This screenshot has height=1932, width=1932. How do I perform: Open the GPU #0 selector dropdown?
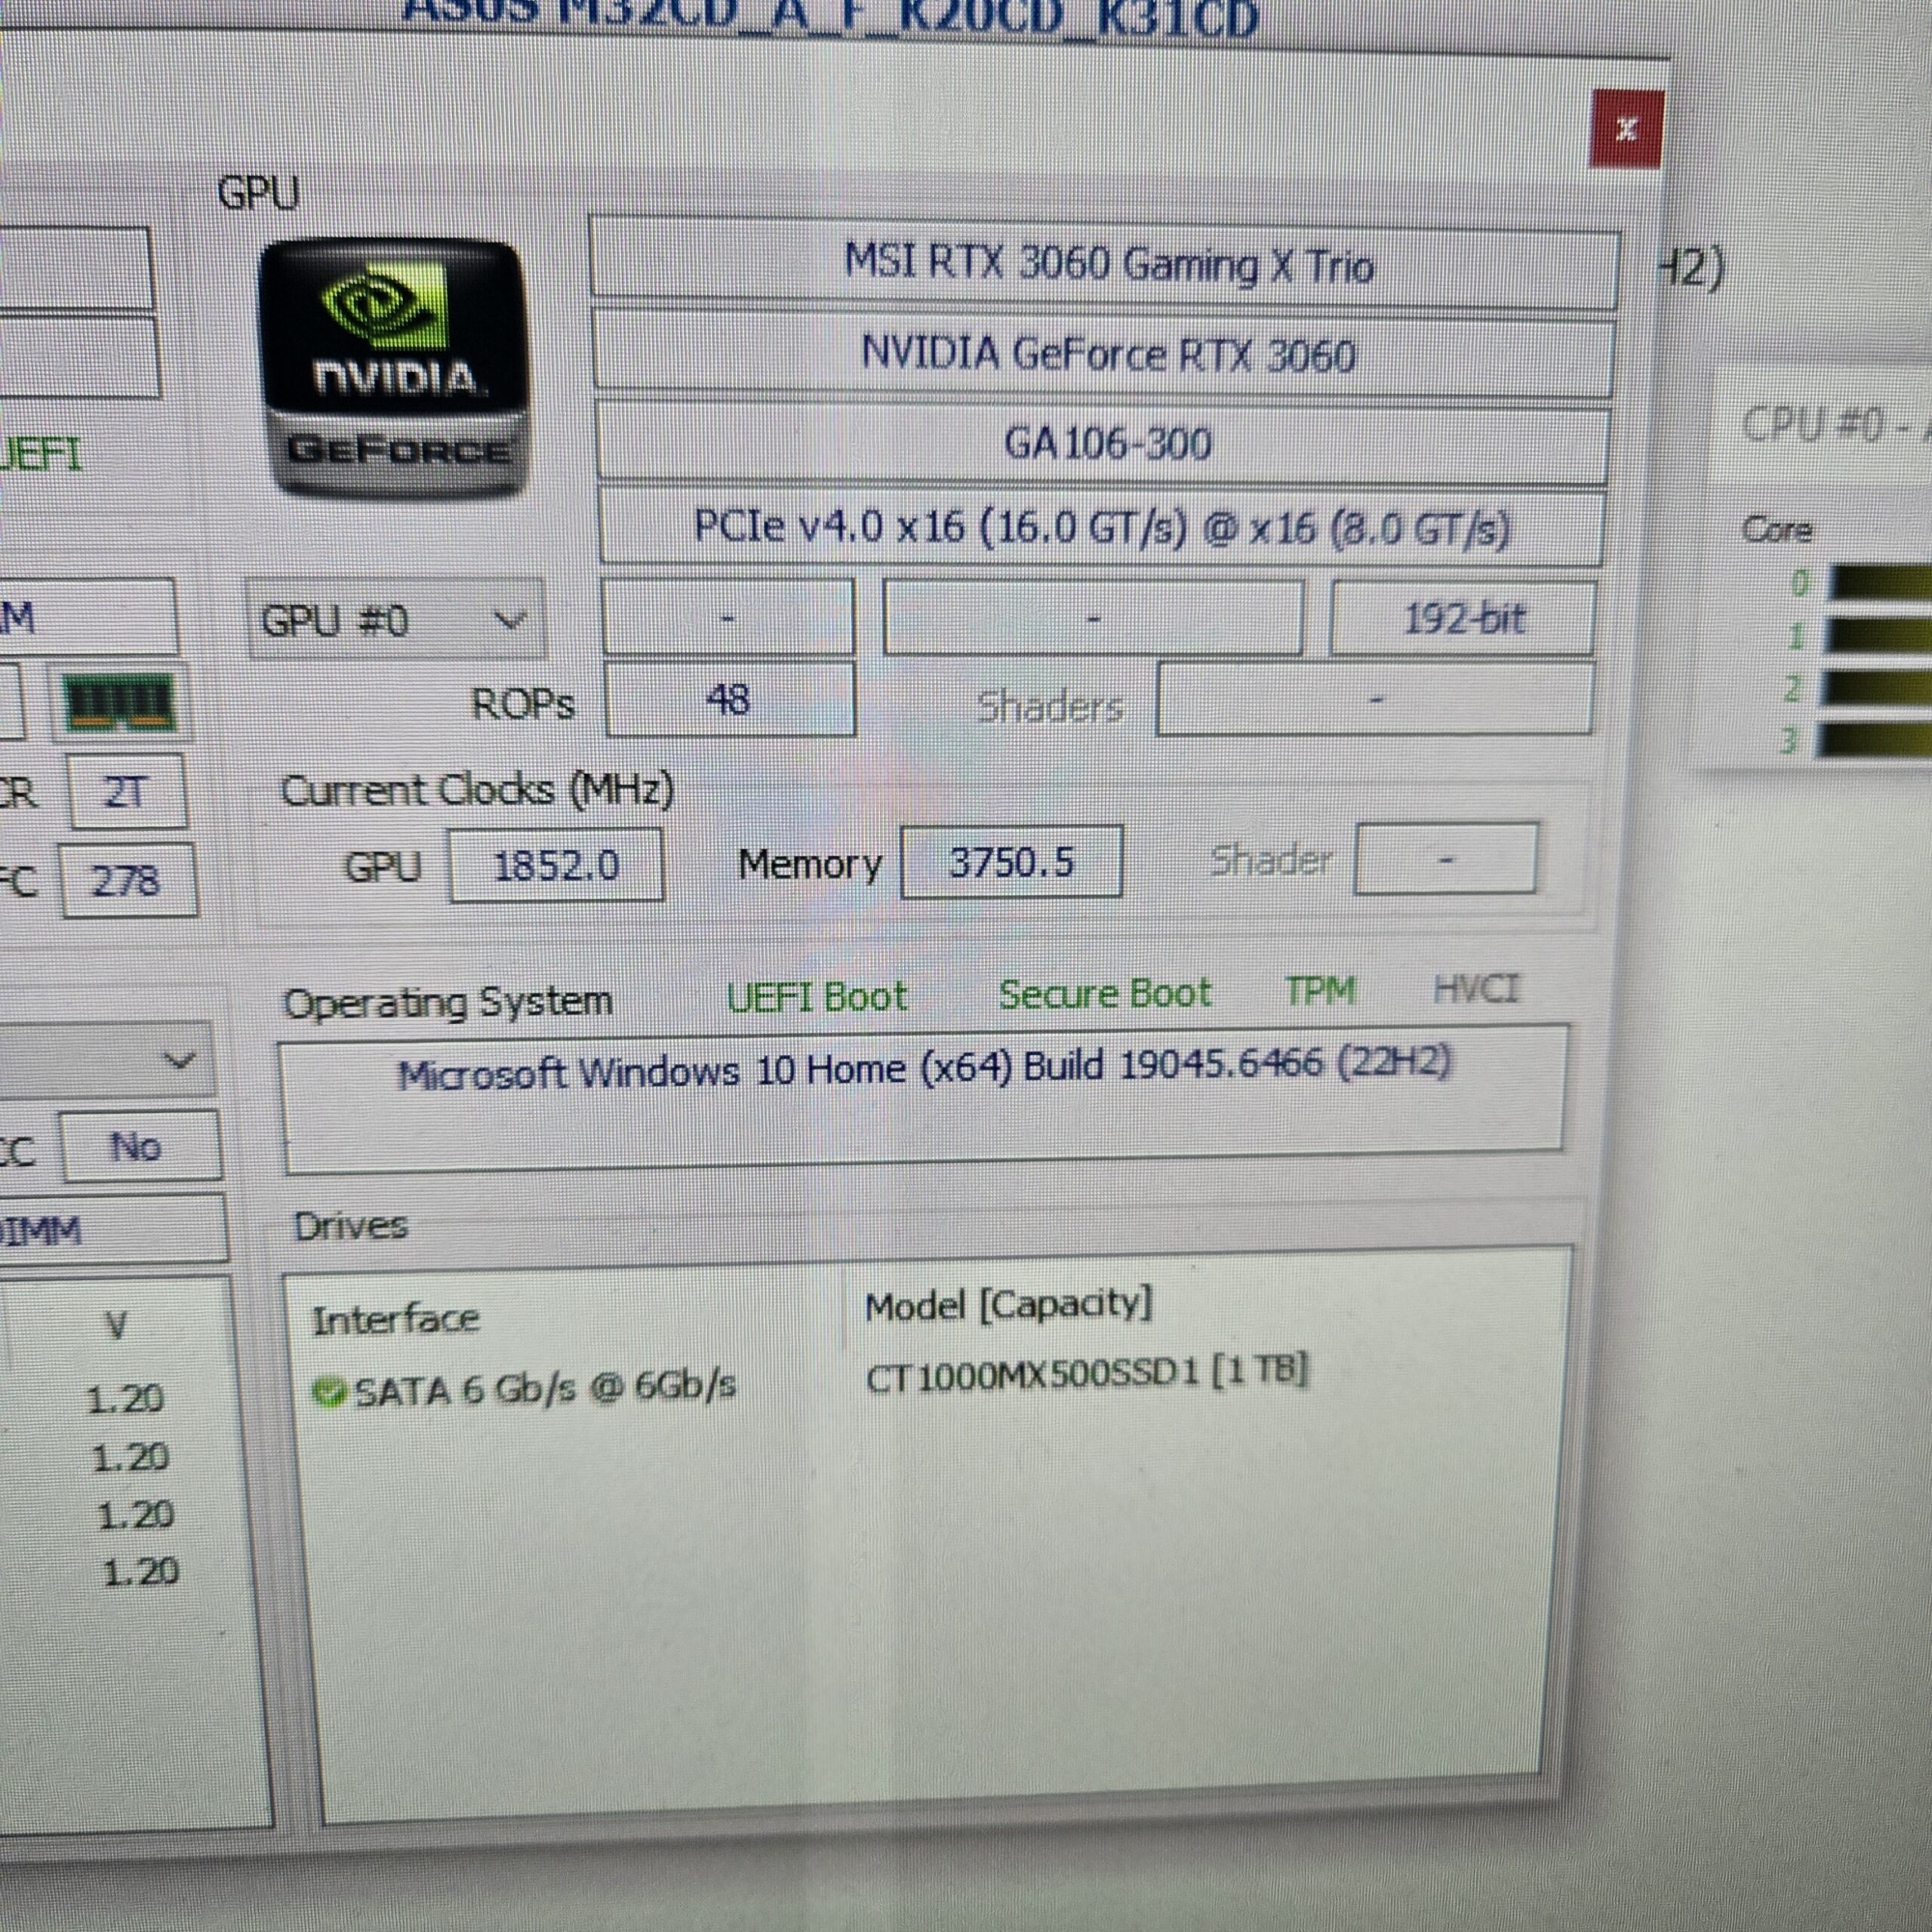click(396, 620)
